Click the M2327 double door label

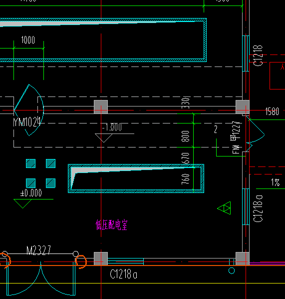(x=38, y=250)
